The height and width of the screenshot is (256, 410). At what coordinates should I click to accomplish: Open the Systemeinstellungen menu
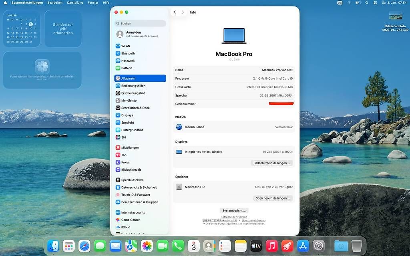27,3
